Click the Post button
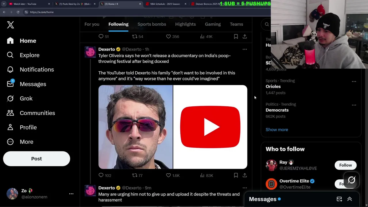This screenshot has height=207, width=368. click(x=37, y=159)
